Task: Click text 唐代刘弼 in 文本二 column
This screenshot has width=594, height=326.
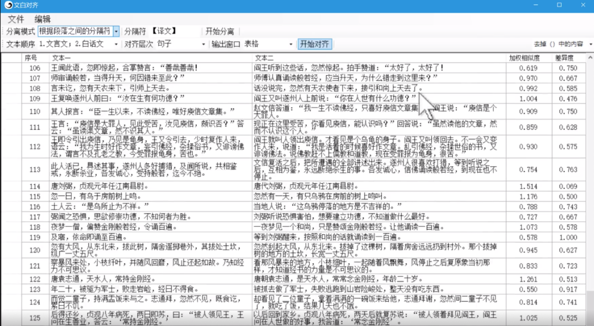Action: pyautogui.click(x=268, y=187)
